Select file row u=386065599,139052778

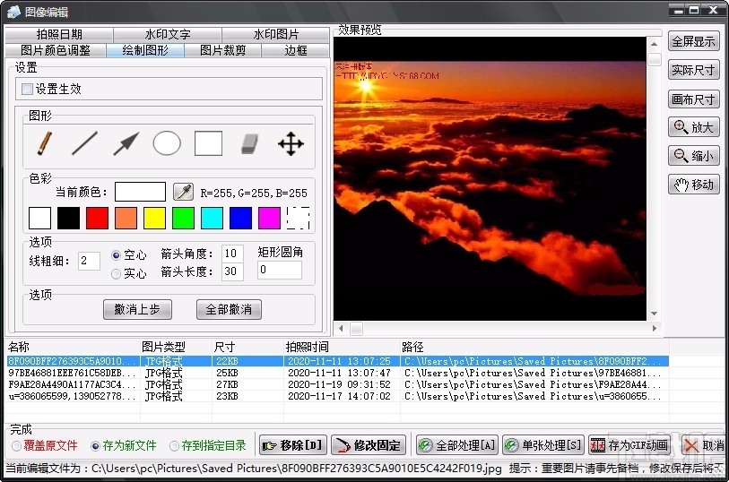338,396
